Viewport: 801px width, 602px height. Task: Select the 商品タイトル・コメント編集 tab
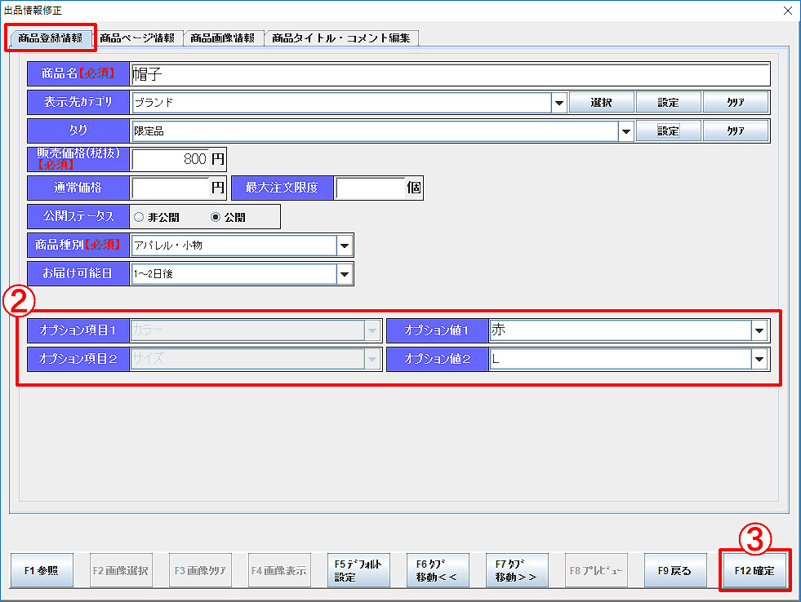click(341, 38)
